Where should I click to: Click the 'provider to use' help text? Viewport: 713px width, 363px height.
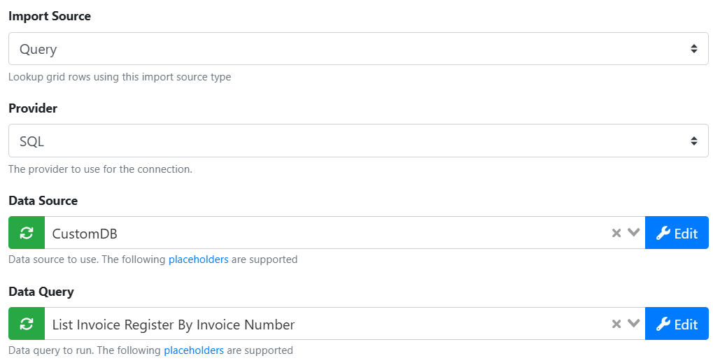[x=100, y=169]
